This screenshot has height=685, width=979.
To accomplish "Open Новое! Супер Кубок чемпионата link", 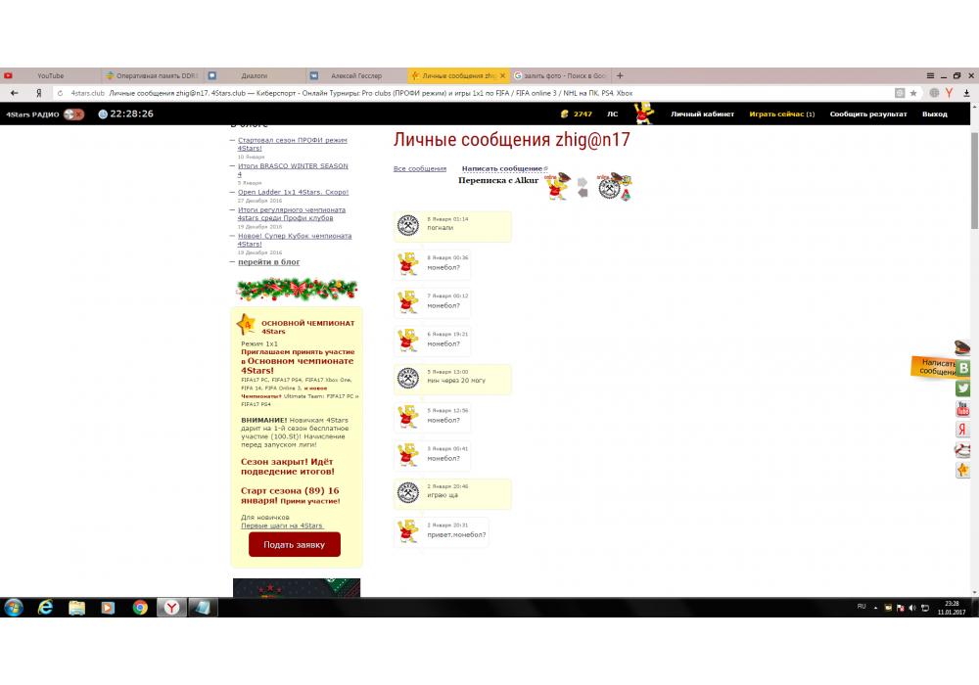I will [294, 240].
